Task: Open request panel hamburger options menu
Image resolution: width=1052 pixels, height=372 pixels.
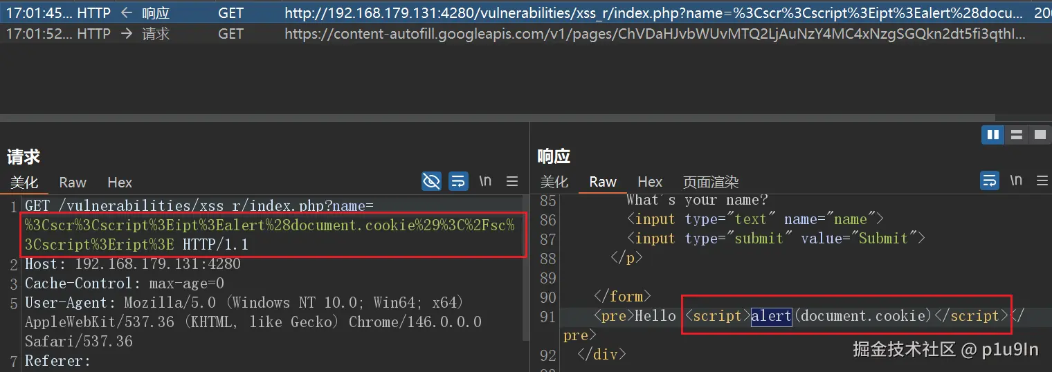Action: pos(512,181)
